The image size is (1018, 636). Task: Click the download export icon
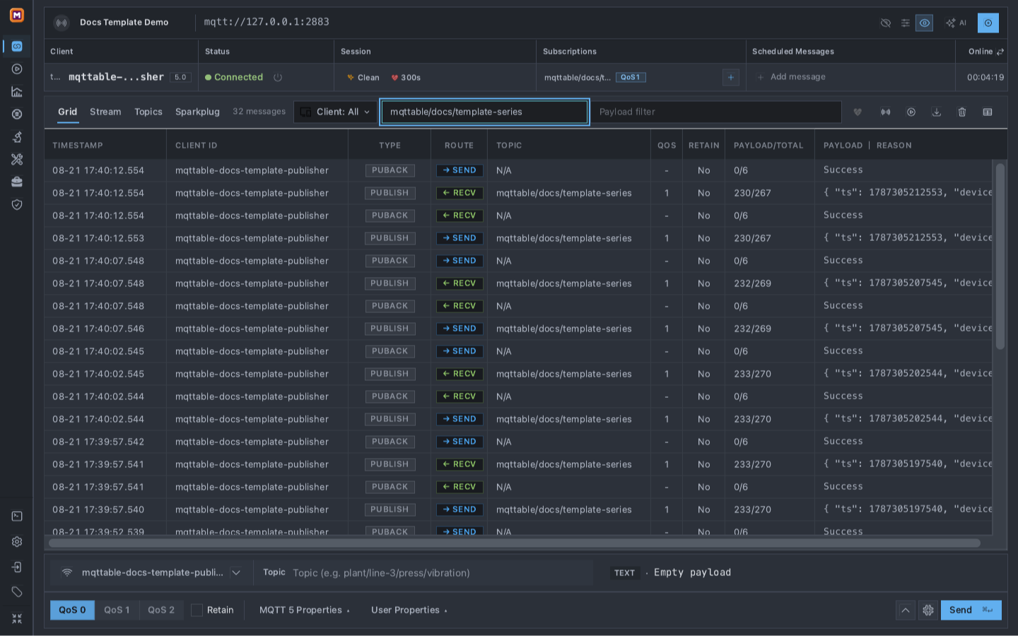(937, 112)
